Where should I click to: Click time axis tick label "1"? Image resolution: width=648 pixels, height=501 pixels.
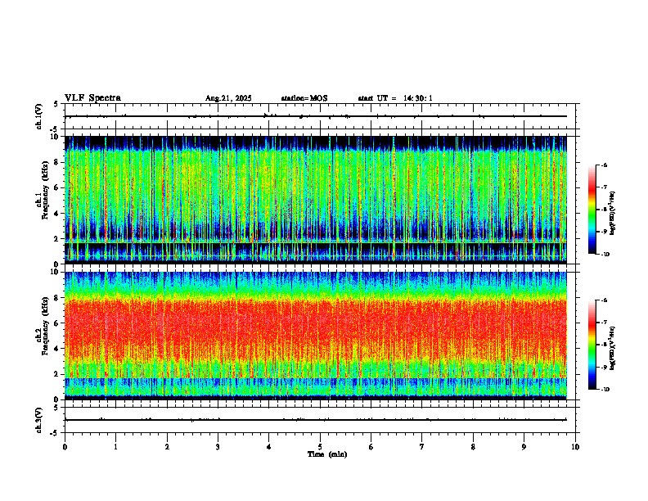[116, 447]
